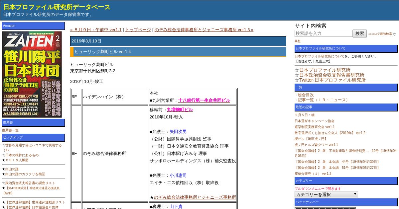Image resolution: width=399 pixels, height=209 pixels.
Task: Expand the カテゴリーを選択 dropdown
Action: click(x=326, y=194)
